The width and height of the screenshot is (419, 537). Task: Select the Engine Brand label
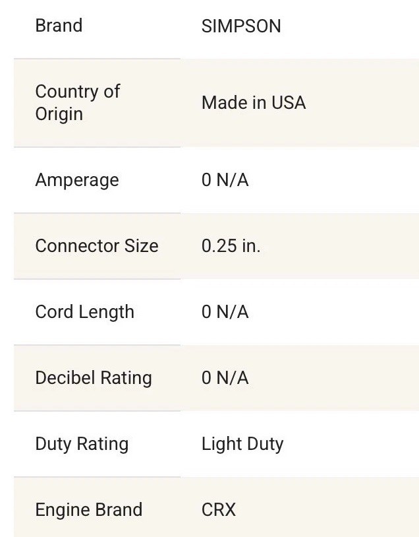point(88,510)
